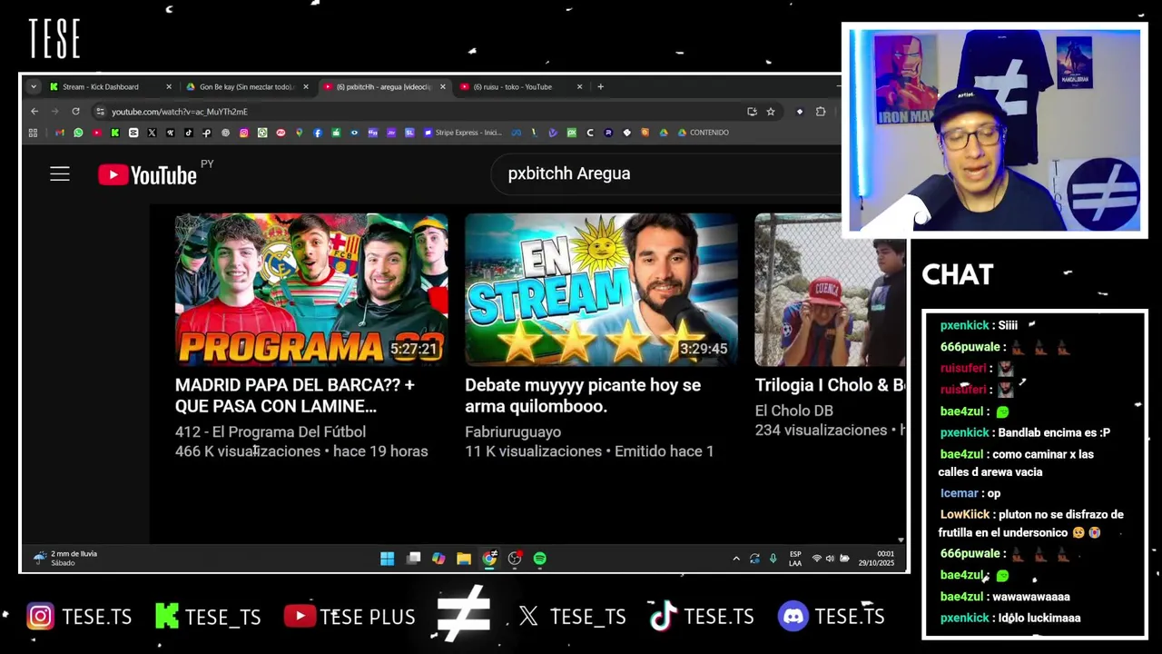
Task: Open Task View on the taskbar
Action: (x=413, y=559)
